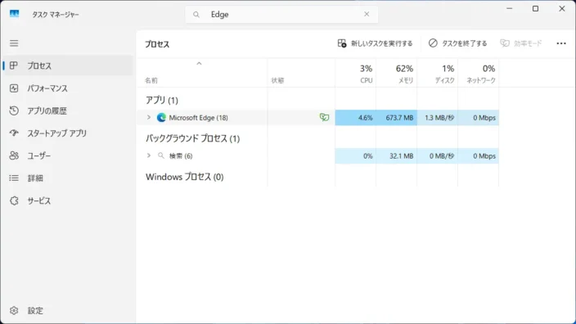Click the details list icon
This screenshot has height=324, width=576.
(14, 178)
